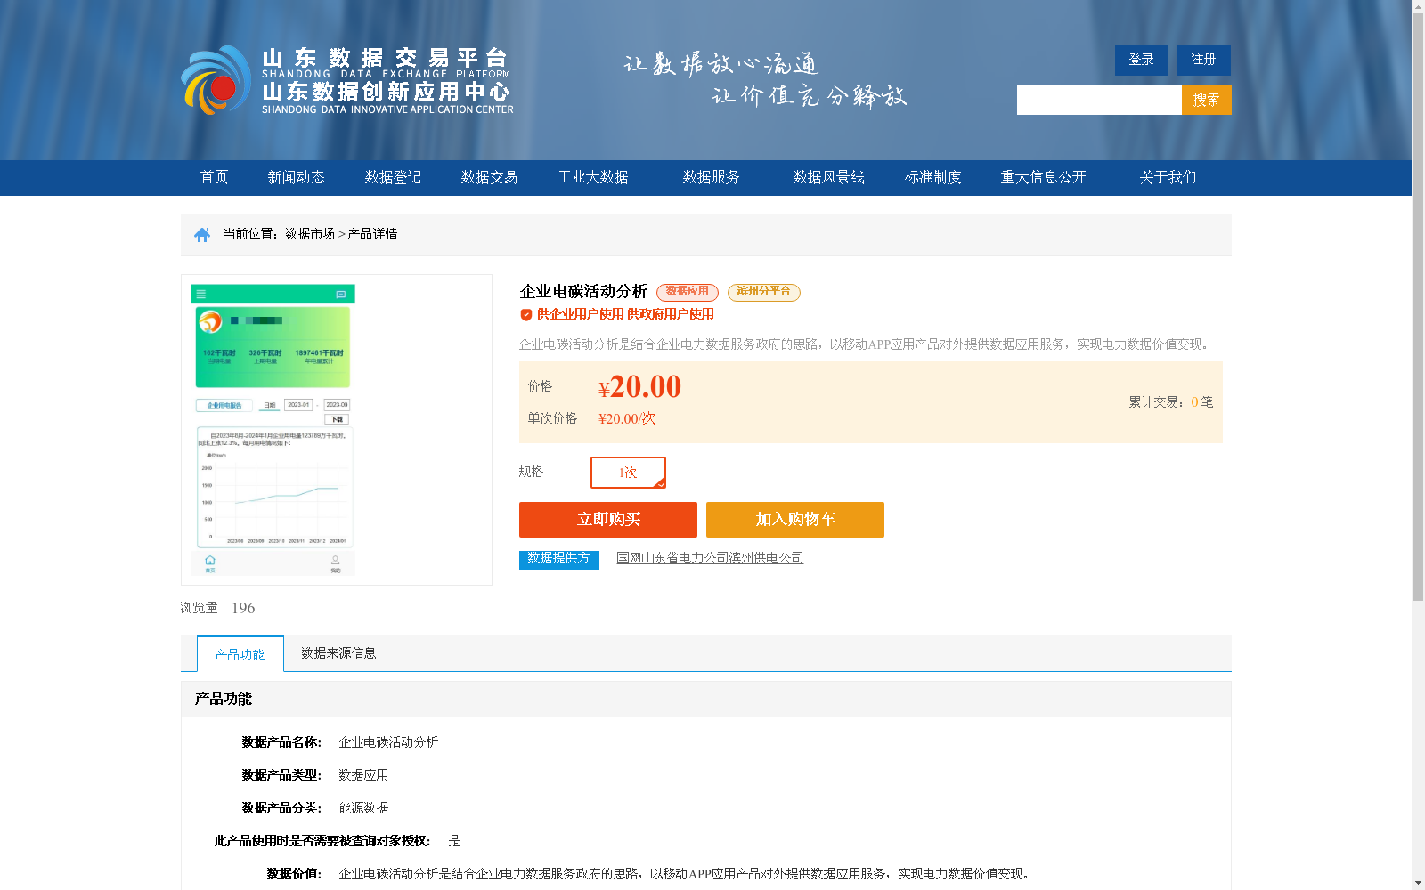Focus the header search input field
Image resolution: width=1425 pixels, height=890 pixels.
1099,100
